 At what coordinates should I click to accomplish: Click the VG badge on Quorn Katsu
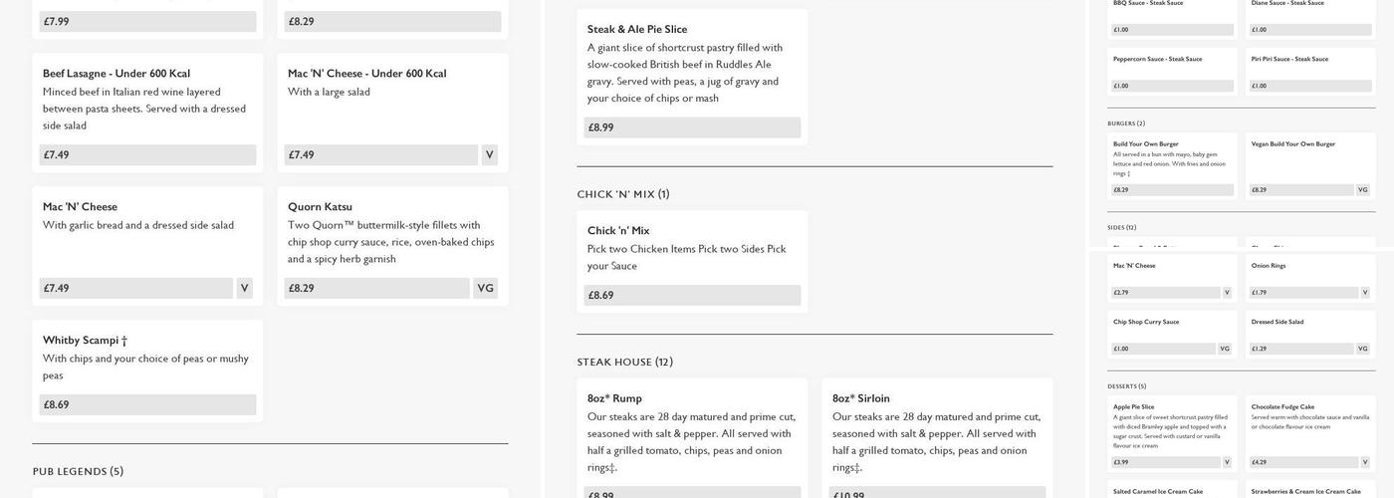coord(485,289)
